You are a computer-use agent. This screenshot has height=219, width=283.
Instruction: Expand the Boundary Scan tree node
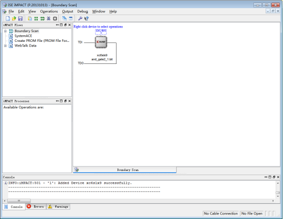point(6,31)
